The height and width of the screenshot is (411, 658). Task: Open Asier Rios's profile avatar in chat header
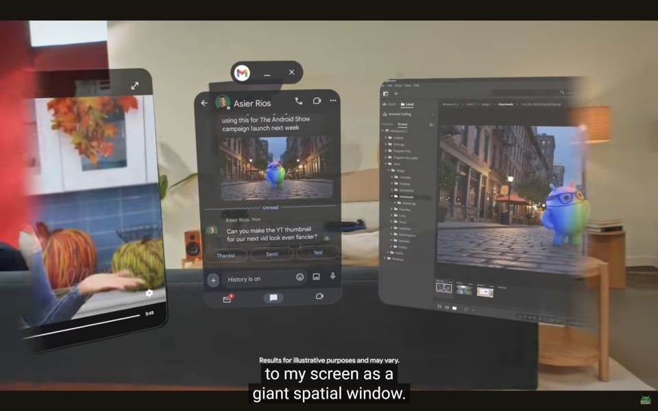pyautogui.click(x=222, y=102)
